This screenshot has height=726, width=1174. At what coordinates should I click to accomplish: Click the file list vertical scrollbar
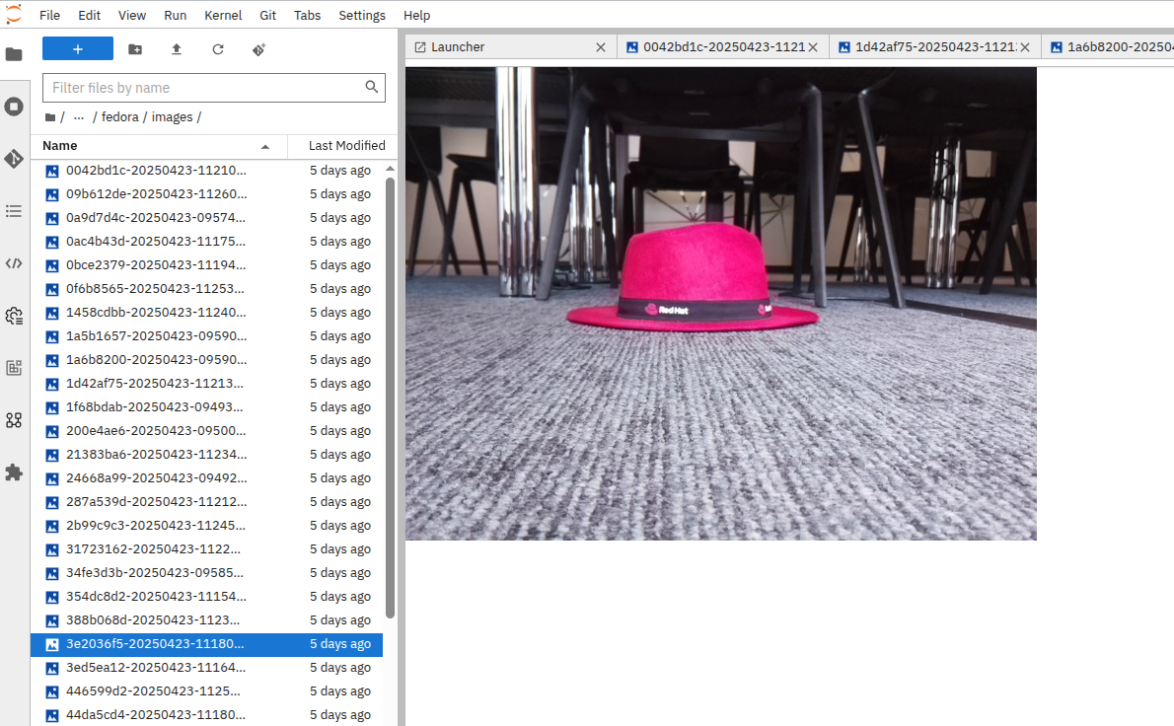pos(390,395)
